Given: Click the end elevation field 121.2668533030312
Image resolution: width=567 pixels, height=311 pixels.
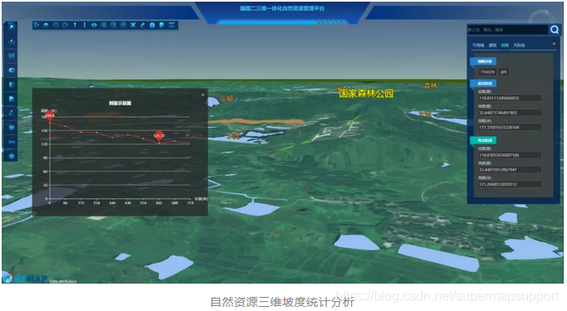Looking at the screenshot, I should [x=510, y=185].
